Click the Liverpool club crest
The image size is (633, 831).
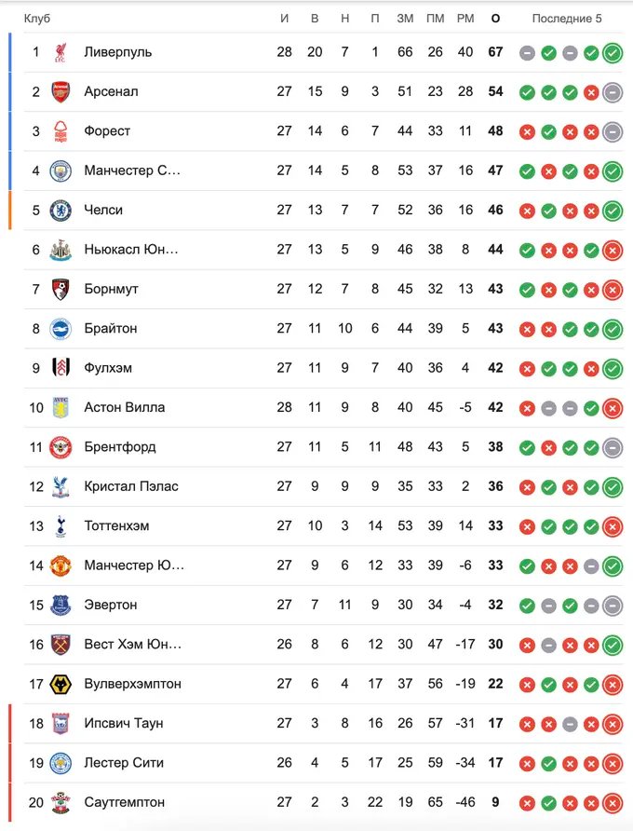[61, 52]
